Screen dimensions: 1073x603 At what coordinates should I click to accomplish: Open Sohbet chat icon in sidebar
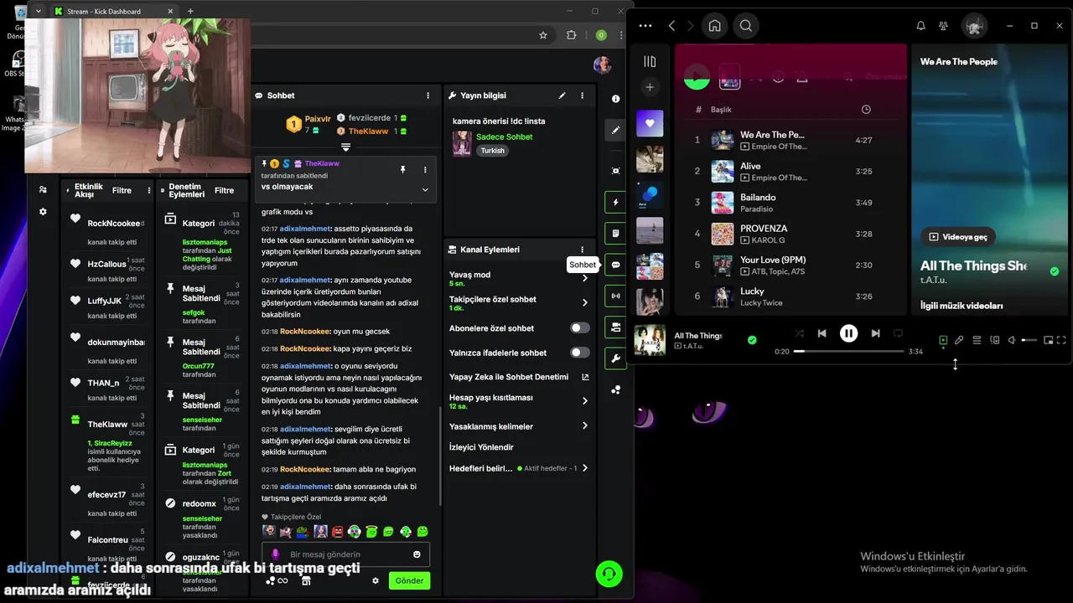[x=616, y=265]
